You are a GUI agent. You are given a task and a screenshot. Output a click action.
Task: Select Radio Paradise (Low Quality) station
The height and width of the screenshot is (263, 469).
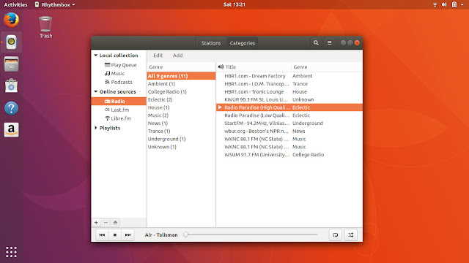click(x=289, y=115)
